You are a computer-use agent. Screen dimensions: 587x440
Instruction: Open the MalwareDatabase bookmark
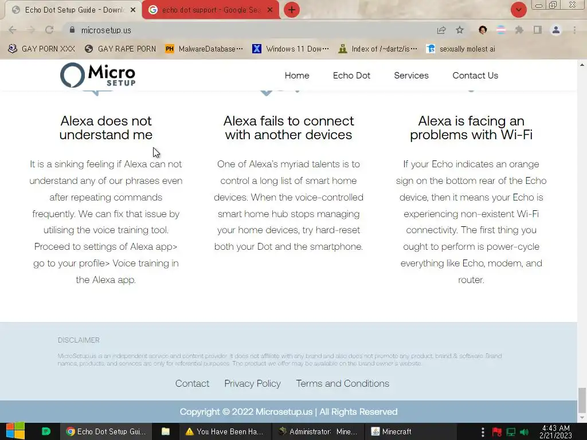tap(204, 49)
